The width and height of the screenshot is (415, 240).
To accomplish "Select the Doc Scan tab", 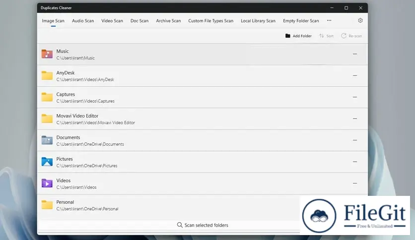I will (x=139, y=21).
